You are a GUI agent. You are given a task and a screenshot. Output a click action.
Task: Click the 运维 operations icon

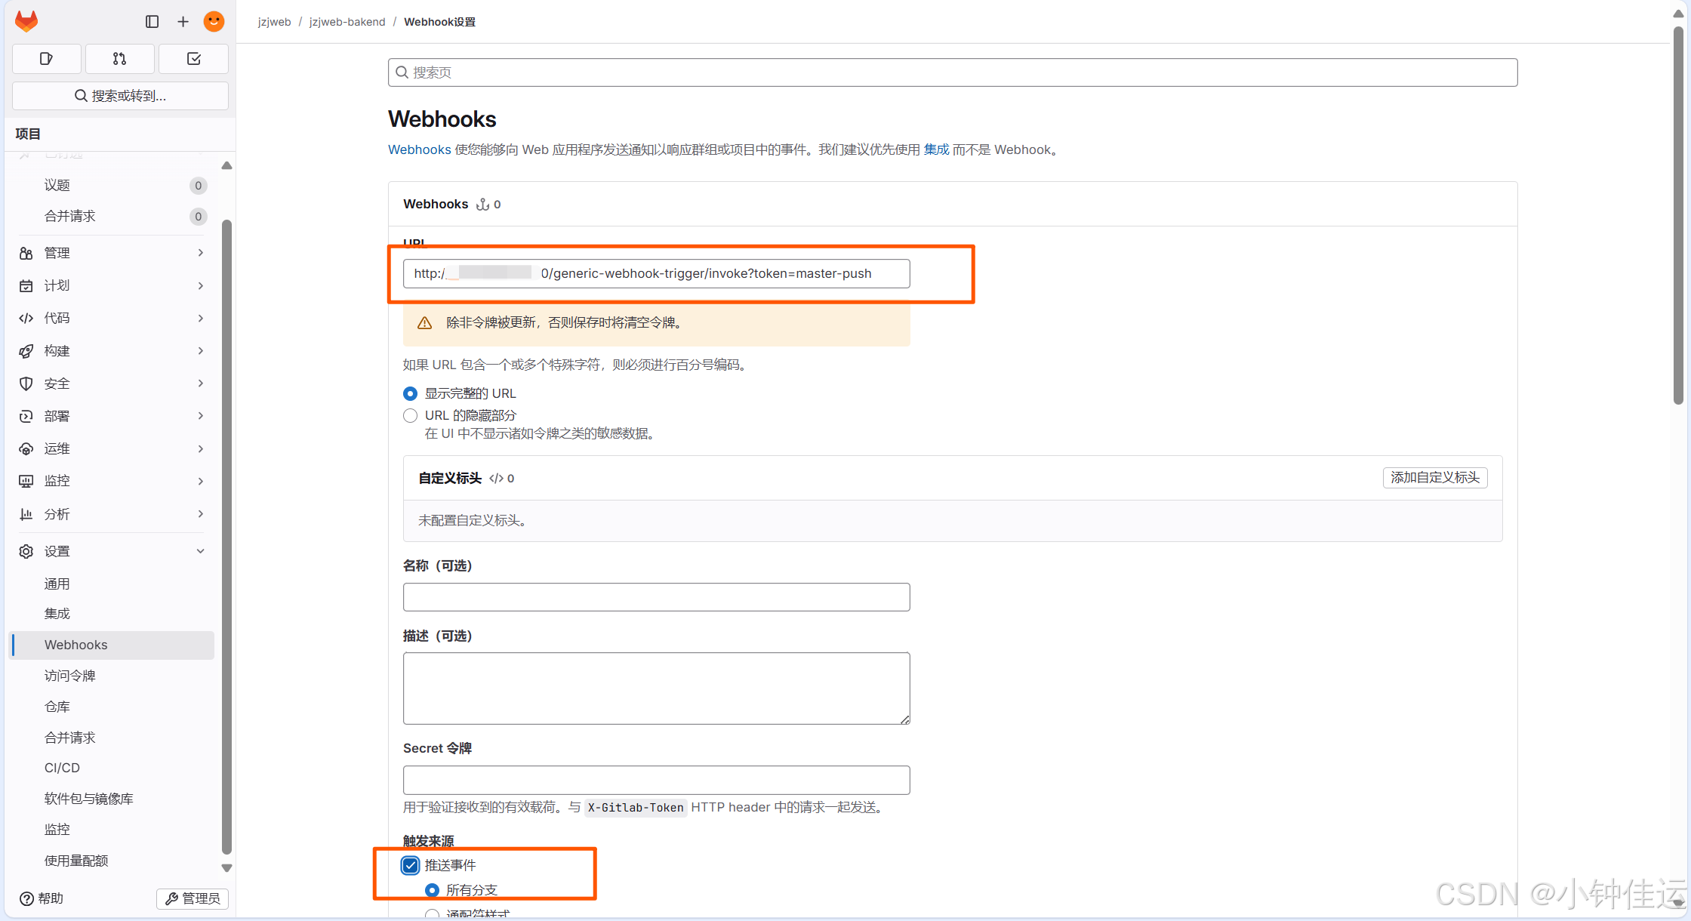26,448
